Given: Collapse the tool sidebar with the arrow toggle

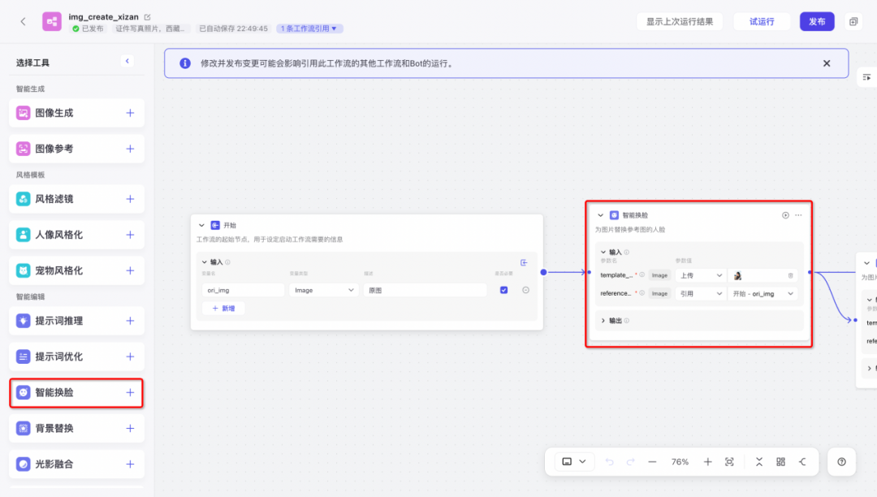Looking at the screenshot, I should 127,61.
